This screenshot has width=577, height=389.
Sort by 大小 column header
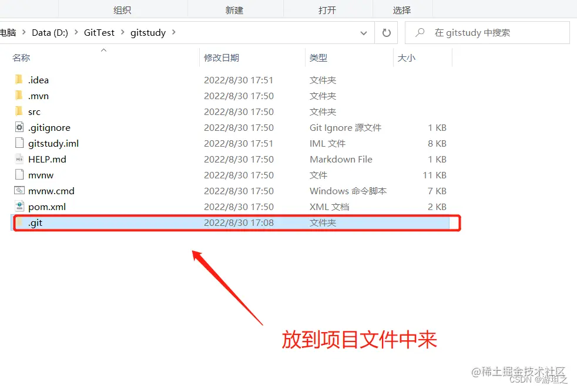point(407,57)
